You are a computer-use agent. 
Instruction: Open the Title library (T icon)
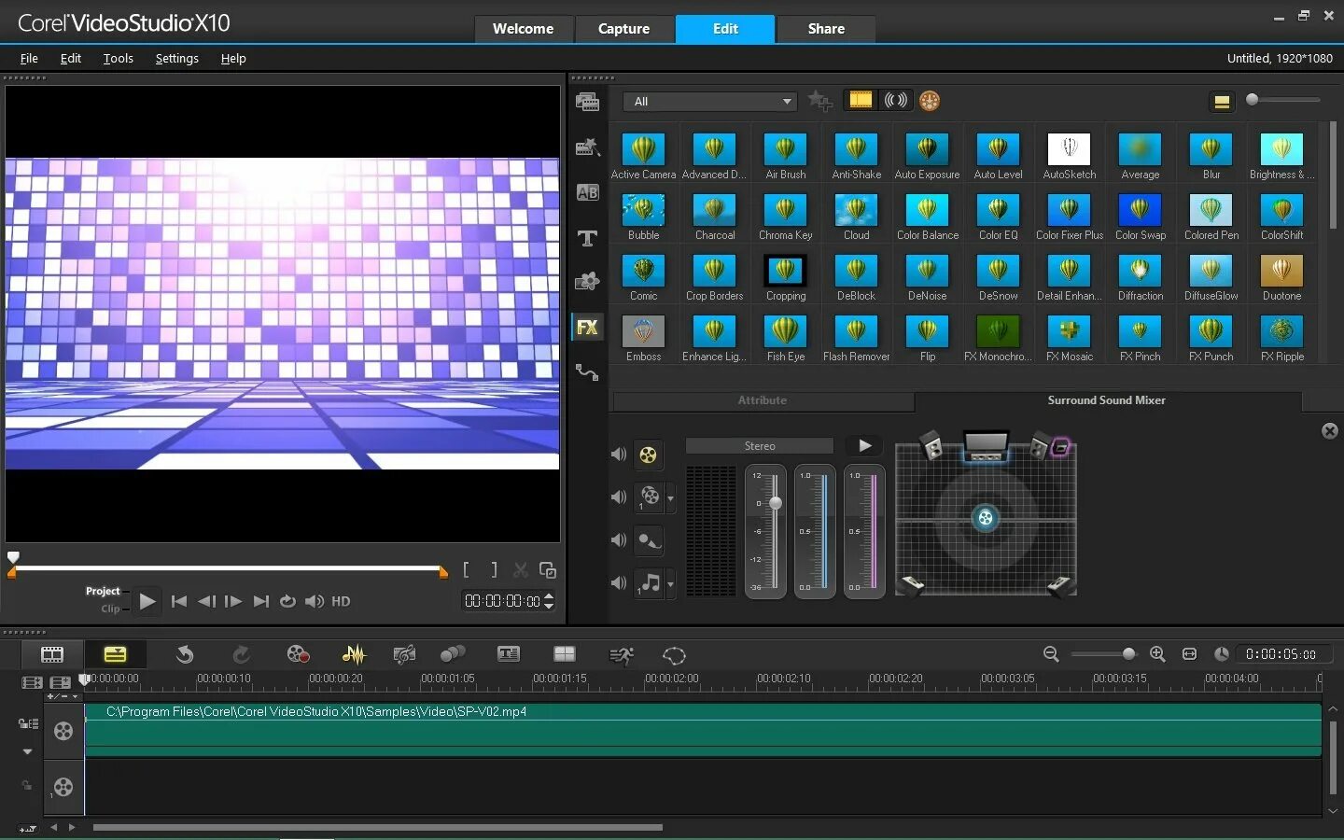pyautogui.click(x=587, y=238)
